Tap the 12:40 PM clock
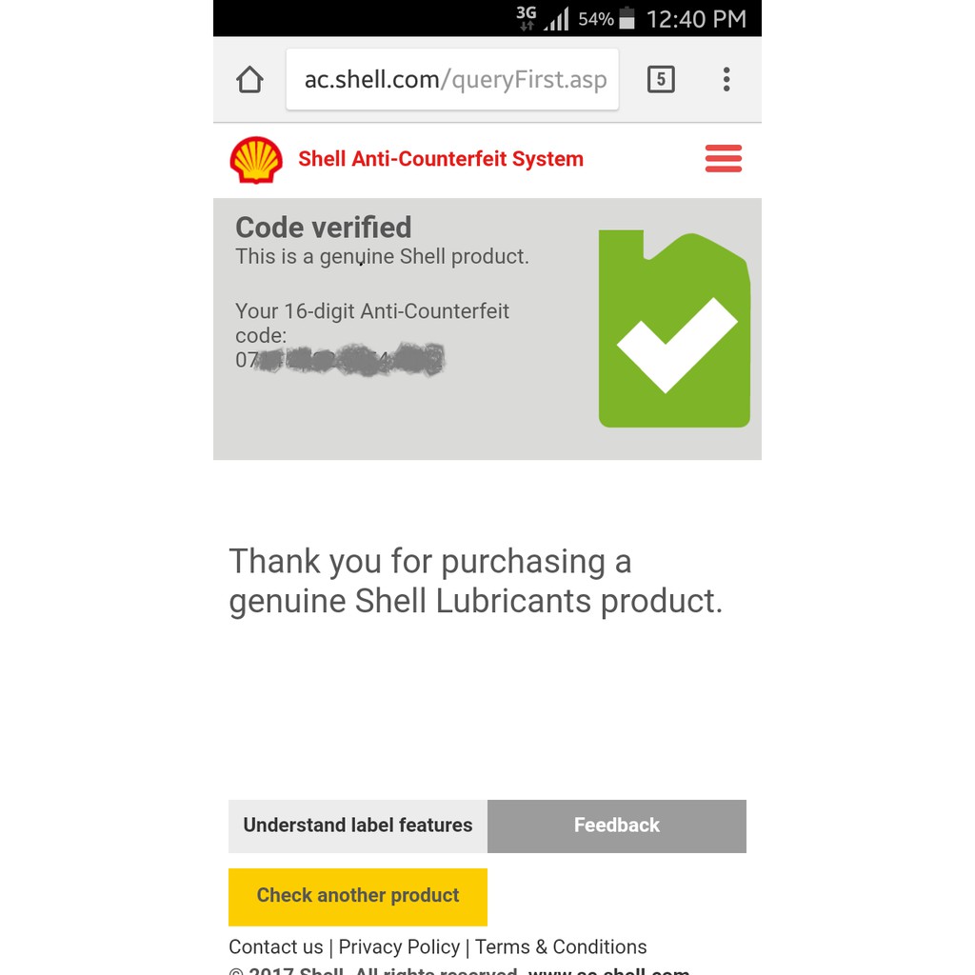The height and width of the screenshot is (975, 975). 696,19
